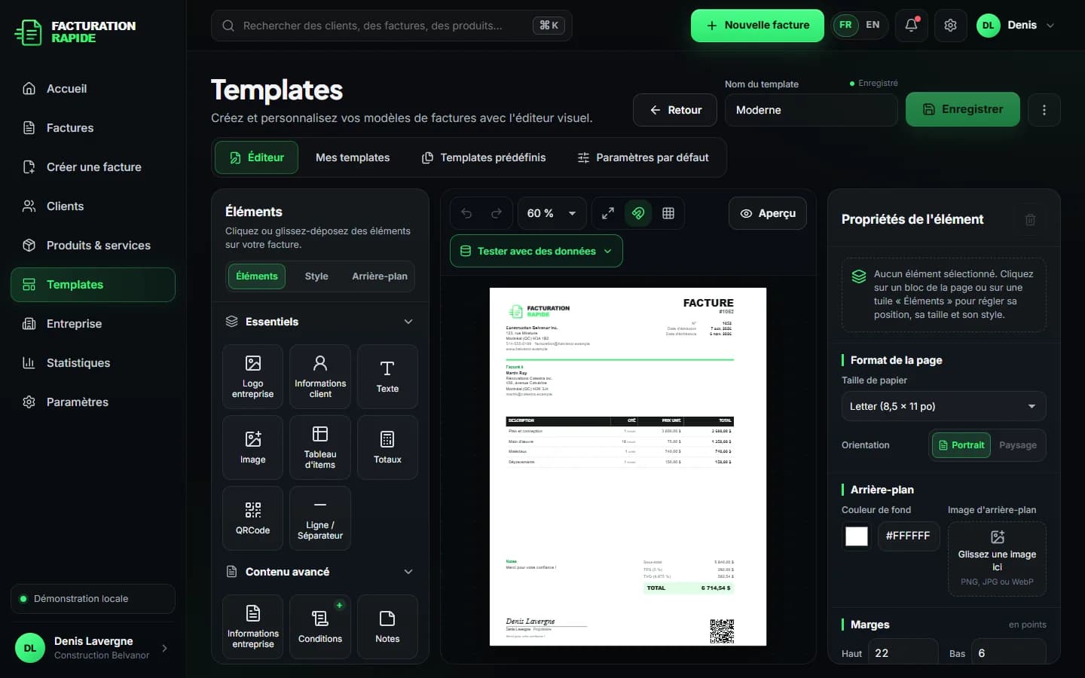1085x678 pixels.
Task: Switch to the Style panel tab
Action: point(316,276)
